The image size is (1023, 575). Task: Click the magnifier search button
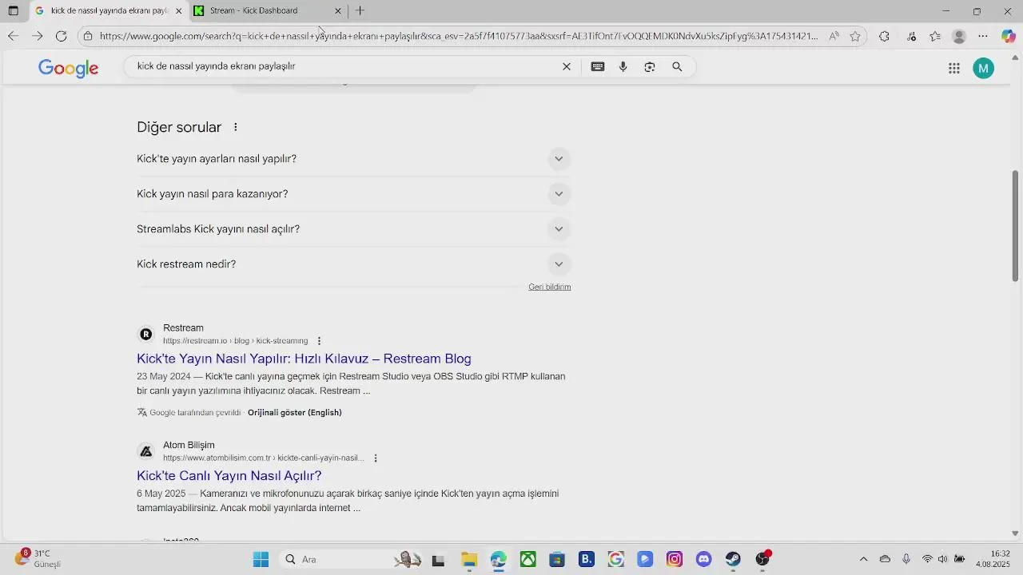pos(677,67)
